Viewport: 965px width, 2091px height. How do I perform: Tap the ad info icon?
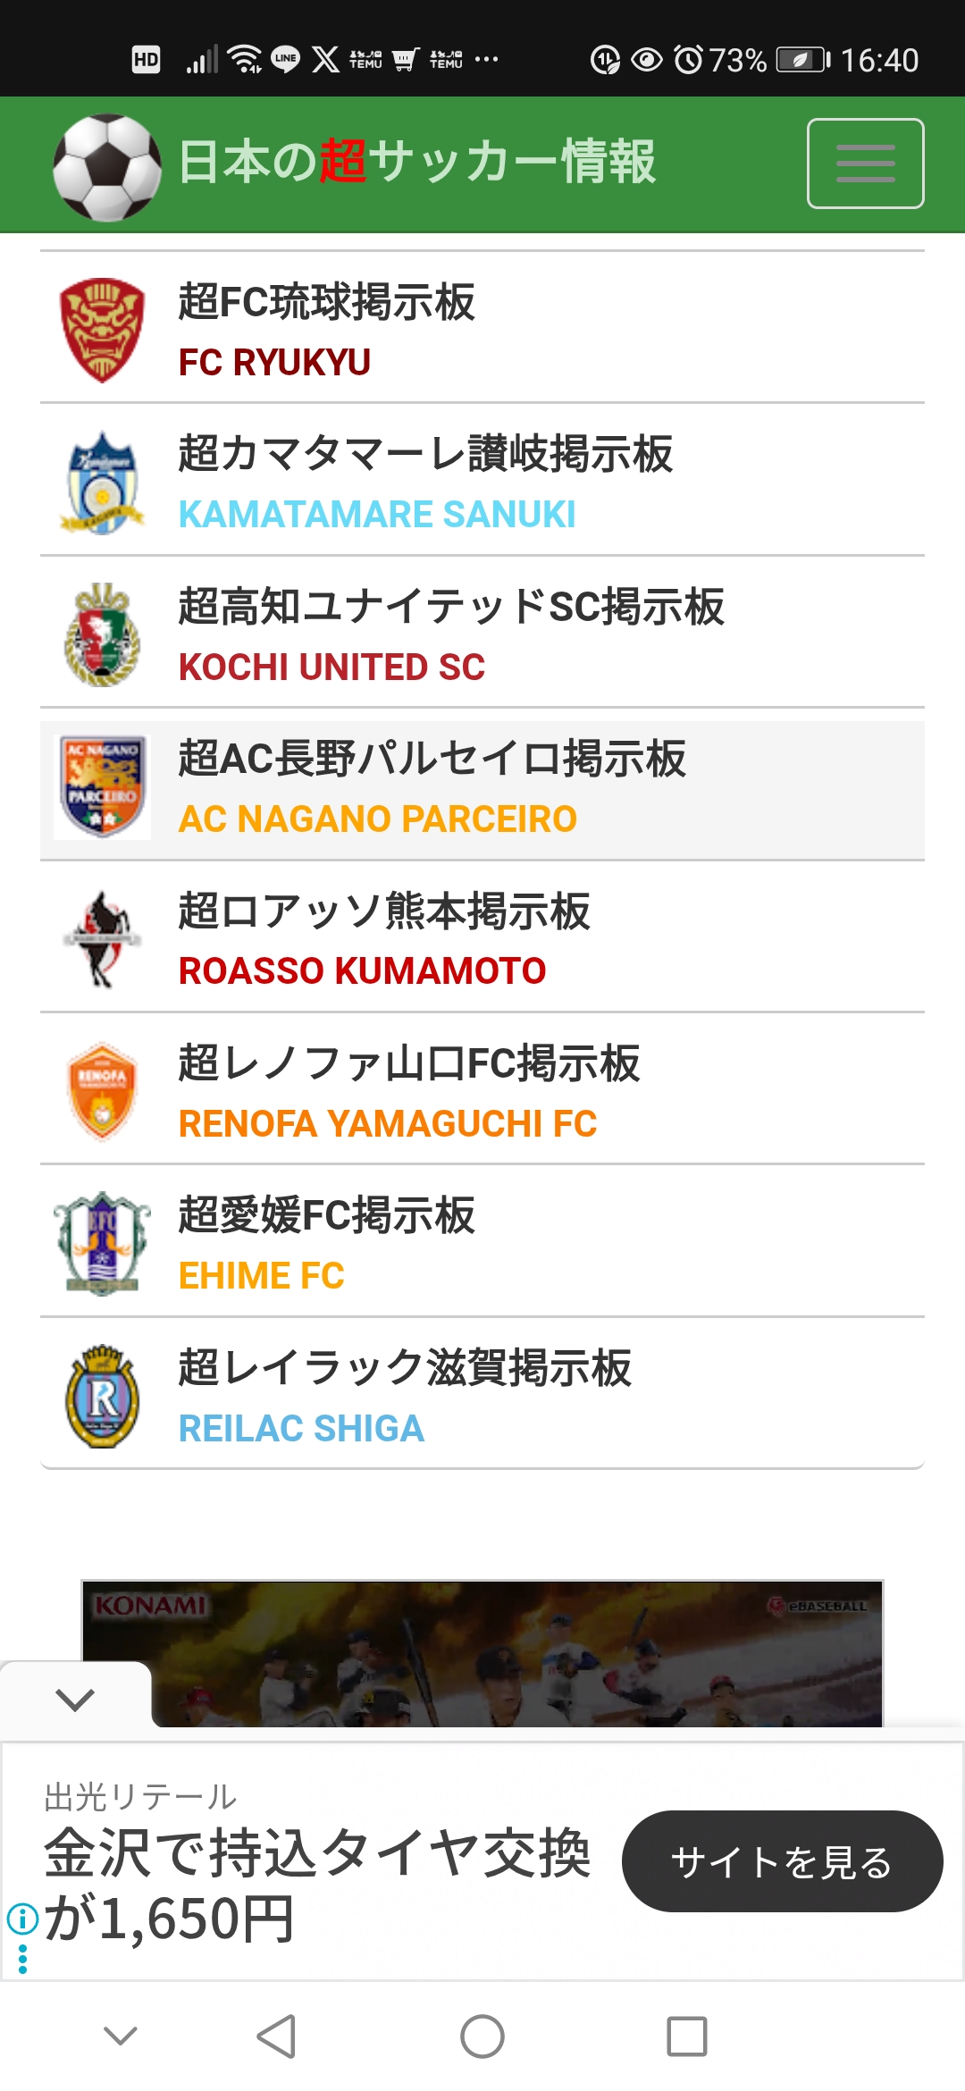click(x=22, y=1918)
